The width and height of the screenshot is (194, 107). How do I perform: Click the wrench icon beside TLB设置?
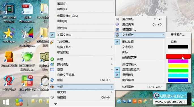point(52,42)
